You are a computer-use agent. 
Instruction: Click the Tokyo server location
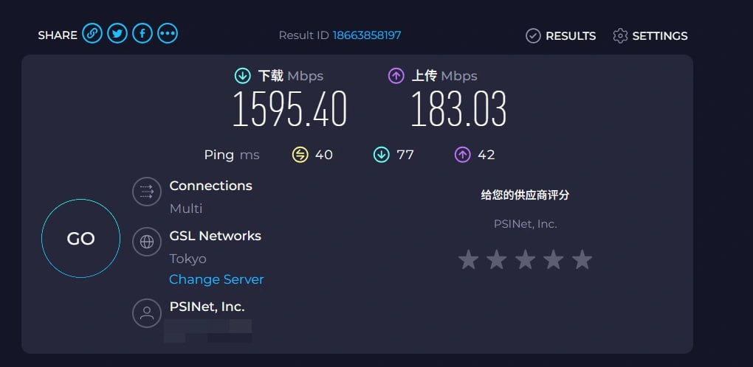[188, 259]
